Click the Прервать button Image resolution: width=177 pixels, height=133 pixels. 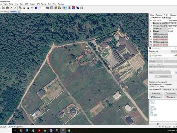click(156, 97)
